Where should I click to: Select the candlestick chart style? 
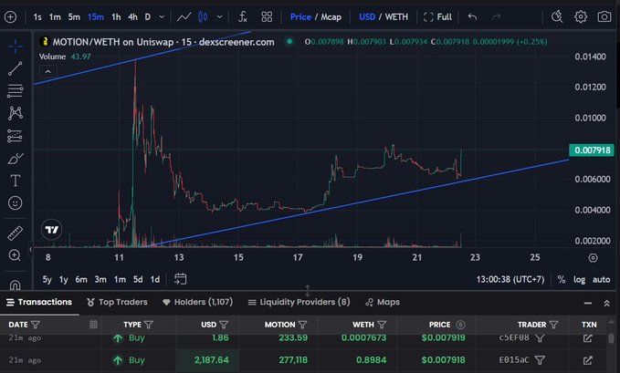[x=203, y=17]
